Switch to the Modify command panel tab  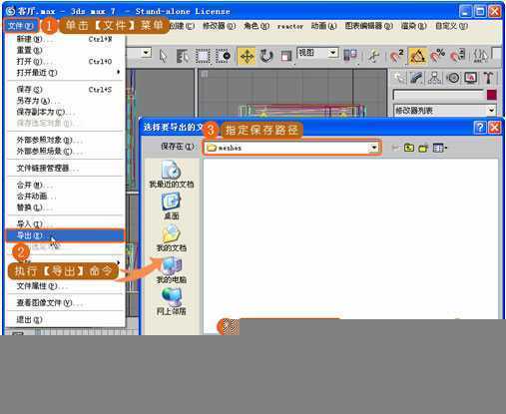[x=416, y=78]
